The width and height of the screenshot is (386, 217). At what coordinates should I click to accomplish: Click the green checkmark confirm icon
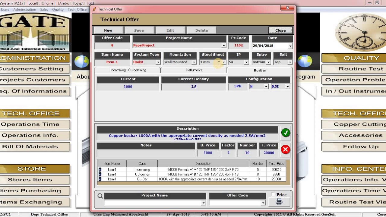tap(286, 133)
